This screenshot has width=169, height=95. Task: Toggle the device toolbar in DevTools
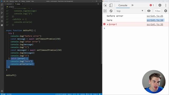(x=111, y=5)
